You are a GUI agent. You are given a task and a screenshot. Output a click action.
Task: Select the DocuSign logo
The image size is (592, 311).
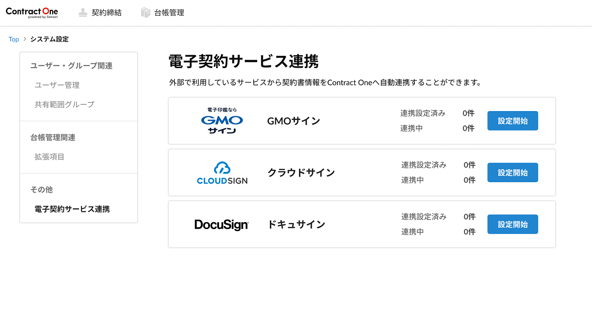222,225
